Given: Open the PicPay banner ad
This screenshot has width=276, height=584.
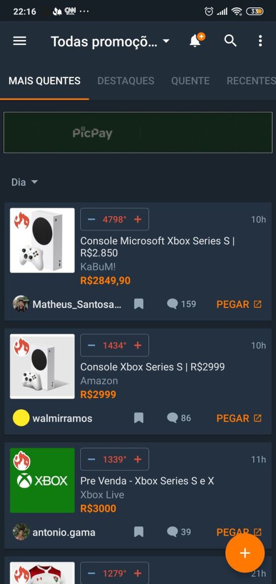Looking at the screenshot, I should click(x=138, y=133).
